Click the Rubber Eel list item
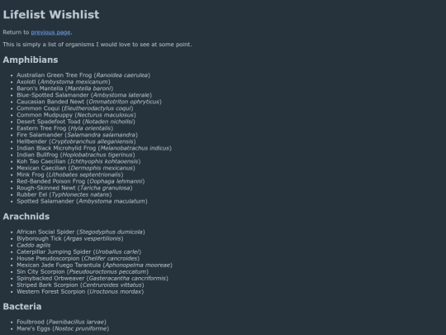 pos(64,194)
